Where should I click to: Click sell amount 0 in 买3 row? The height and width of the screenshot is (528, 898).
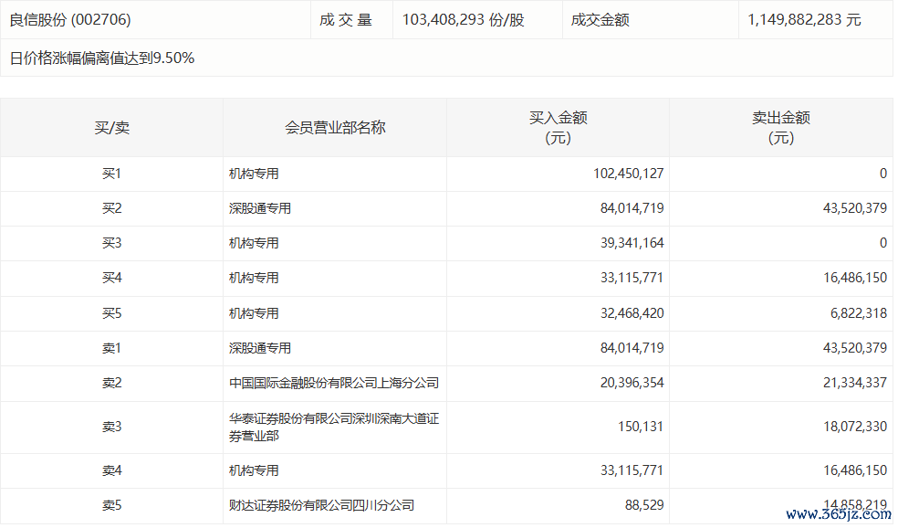click(x=883, y=243)
